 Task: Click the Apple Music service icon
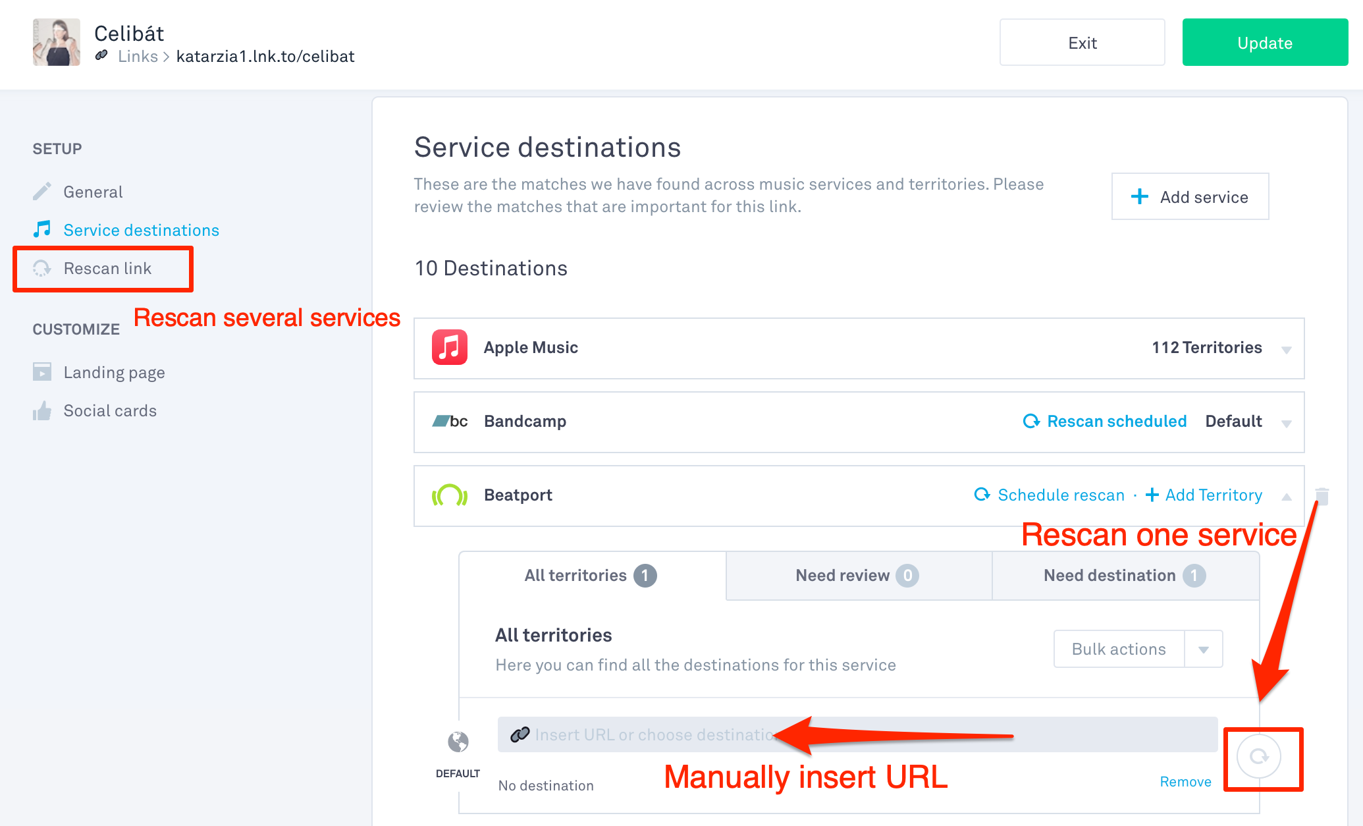click(x=449, y=347)
